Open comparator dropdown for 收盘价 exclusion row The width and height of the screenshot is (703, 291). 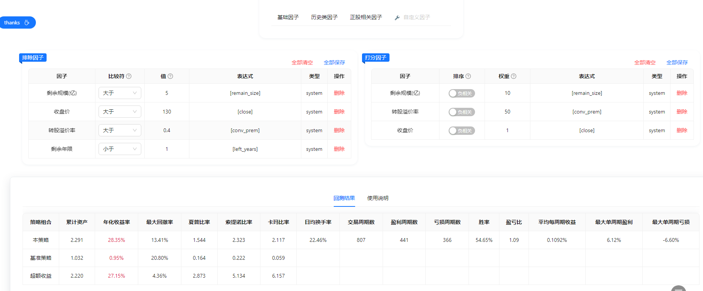(x=120, y=112)
